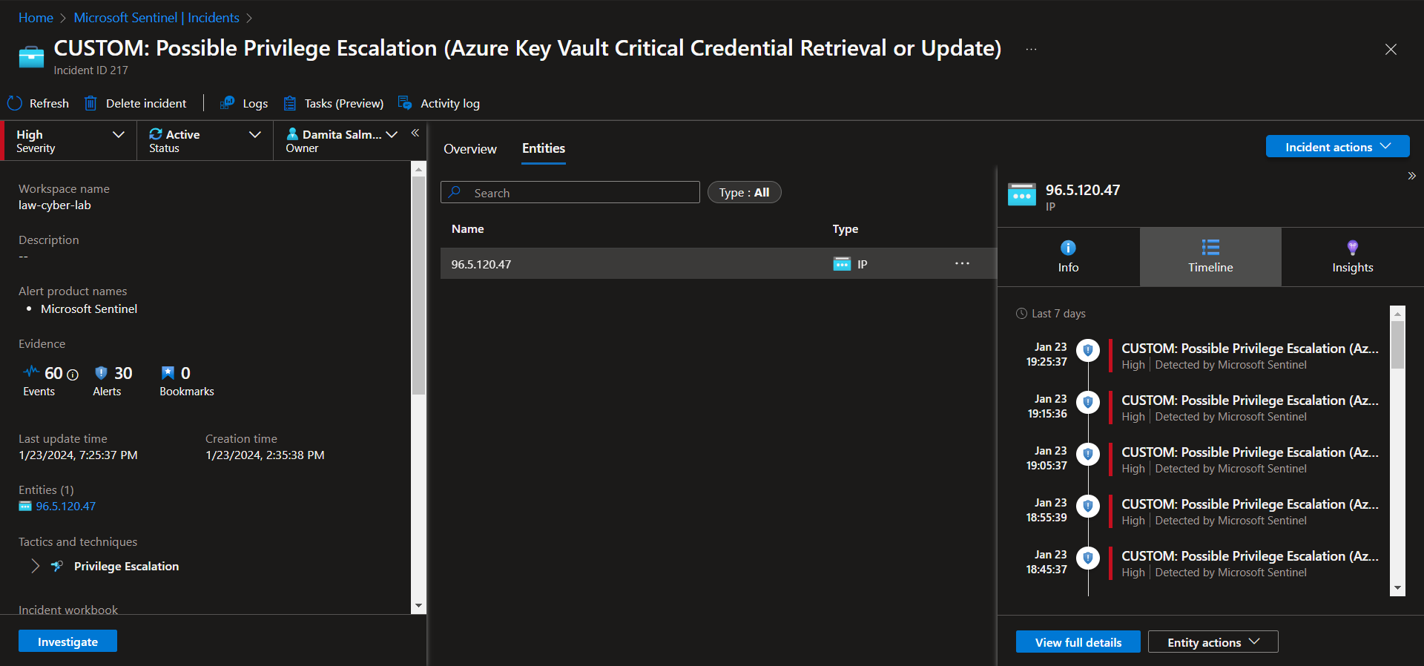Open the Insights tab of entity panel

(1352, 257)
